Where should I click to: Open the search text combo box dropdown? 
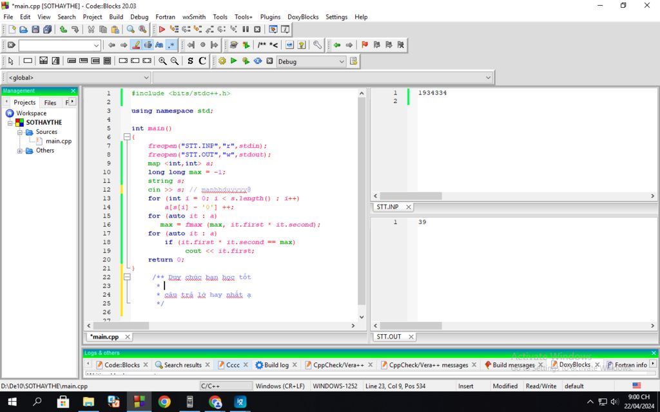pos(97,45)
